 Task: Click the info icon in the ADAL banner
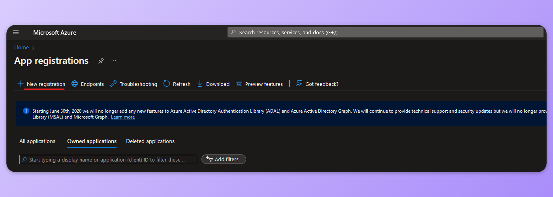coord(26,111)
